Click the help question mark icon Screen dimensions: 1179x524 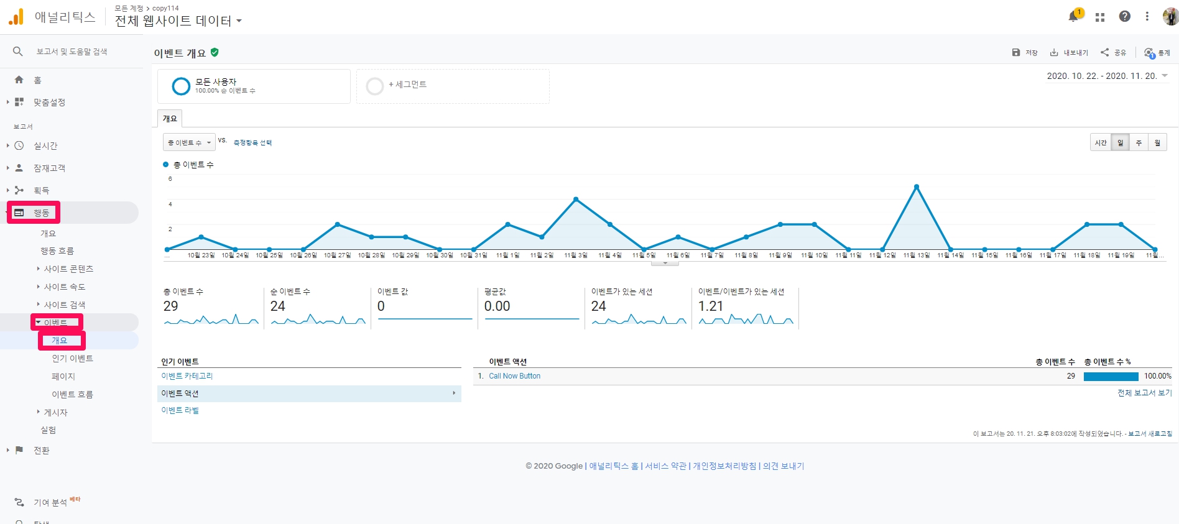tap(1124, 17)
